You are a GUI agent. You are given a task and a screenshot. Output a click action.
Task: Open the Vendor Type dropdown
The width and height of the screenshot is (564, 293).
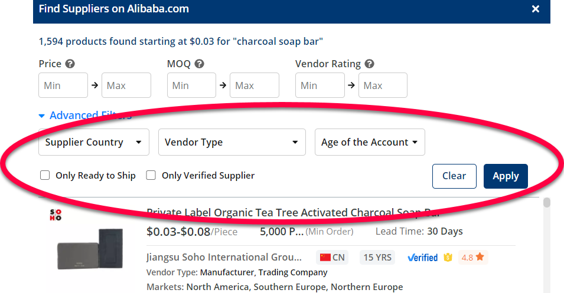click(x=232, y=142)
